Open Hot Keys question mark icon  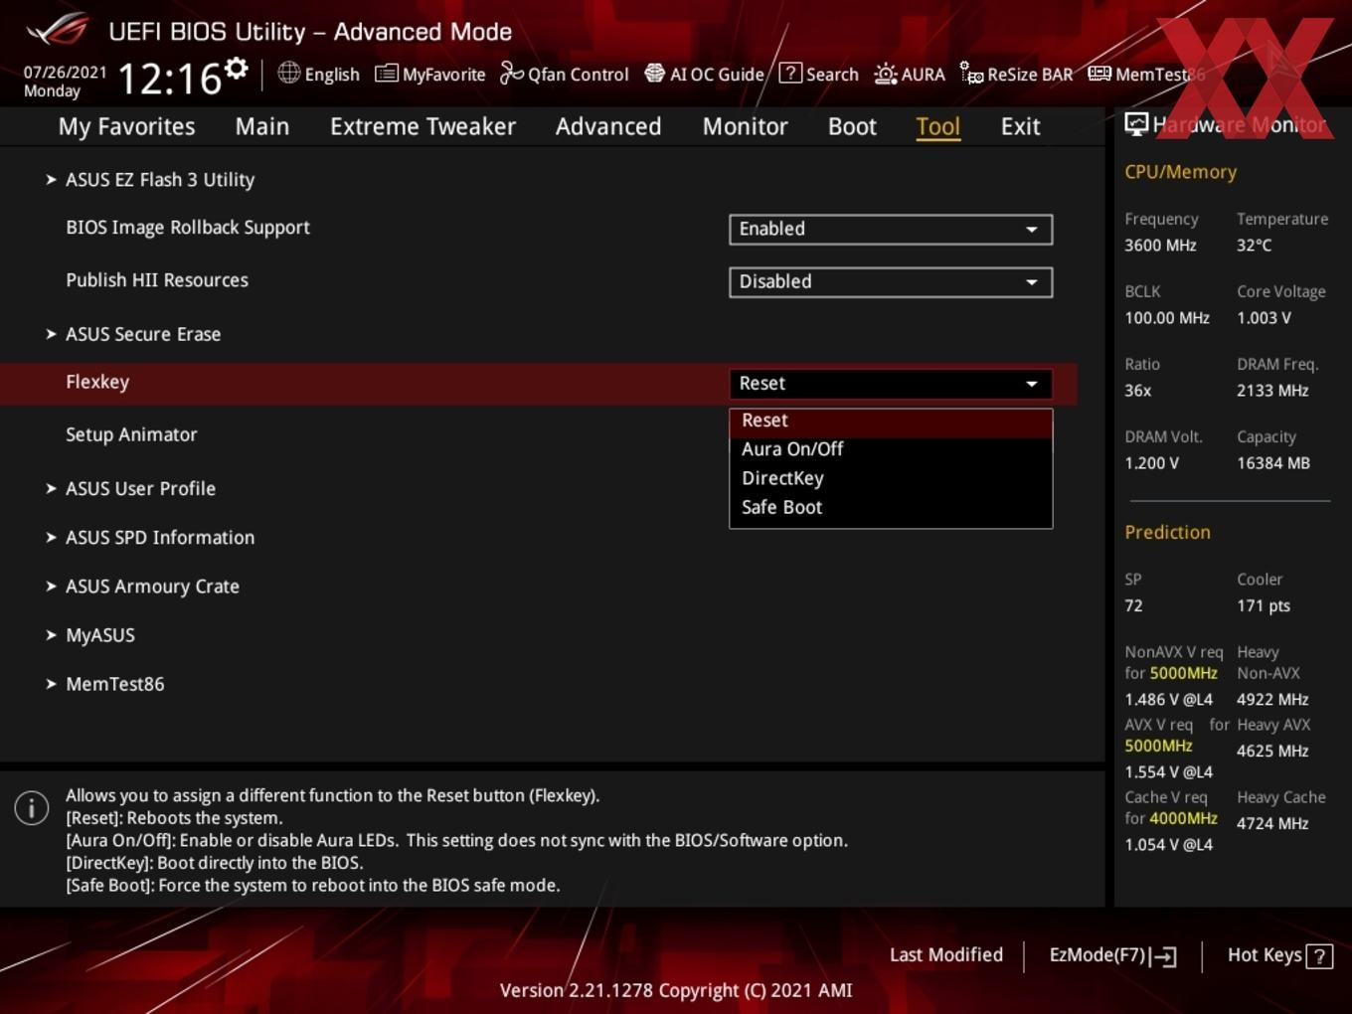point(1319,956)
